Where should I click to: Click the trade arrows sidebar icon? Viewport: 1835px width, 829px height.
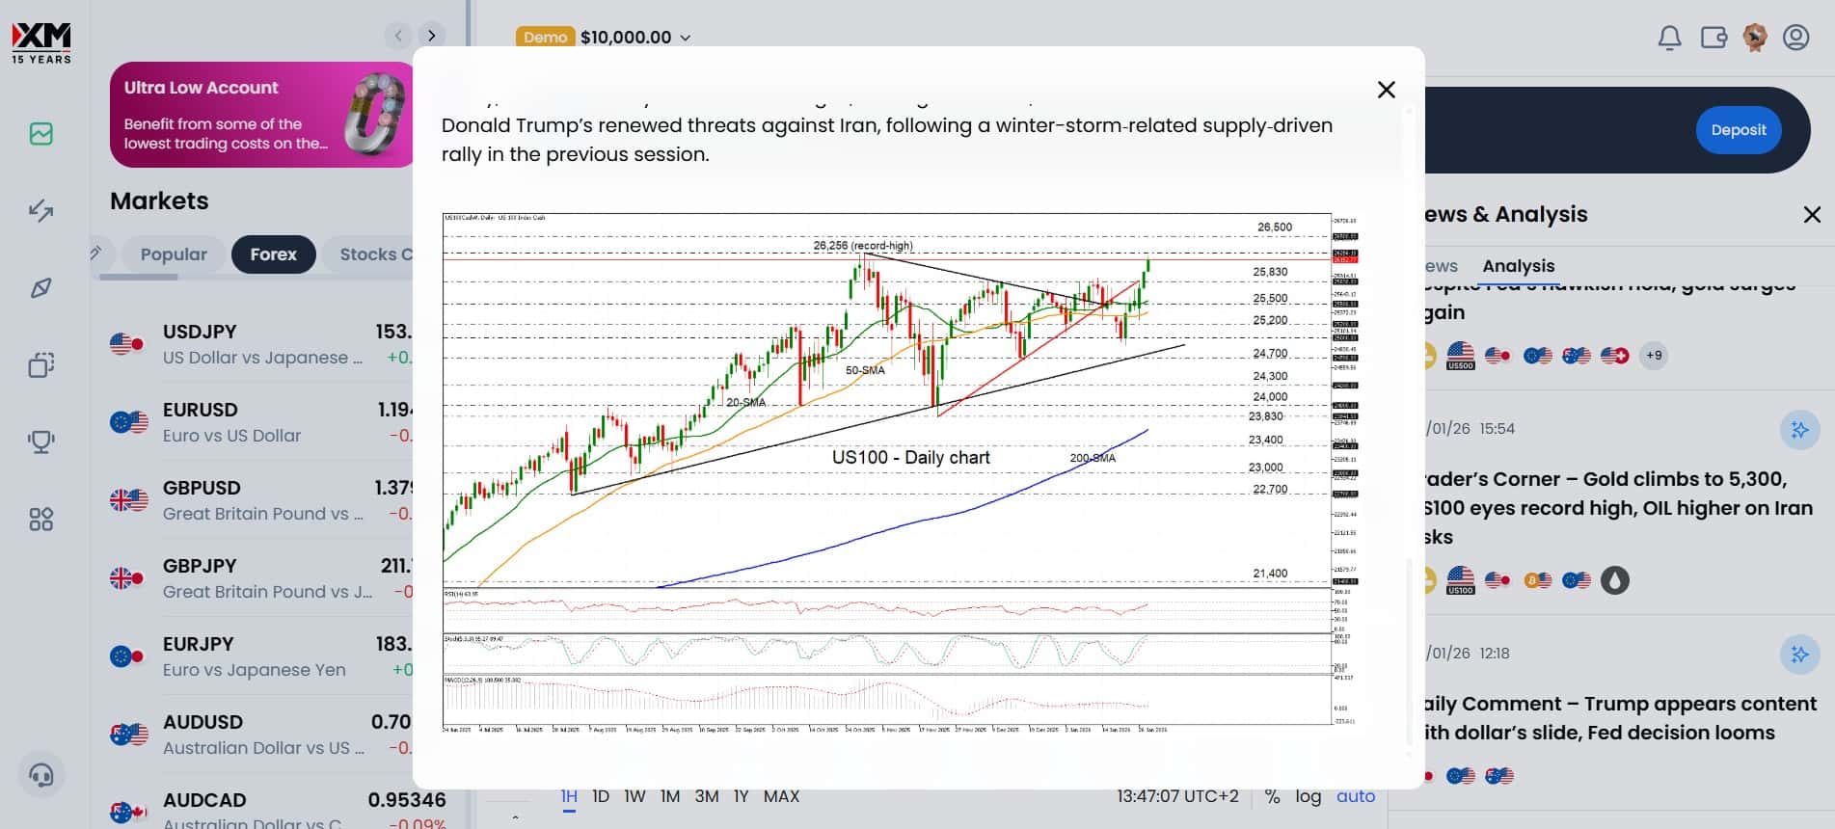click(x=40, y=210)
